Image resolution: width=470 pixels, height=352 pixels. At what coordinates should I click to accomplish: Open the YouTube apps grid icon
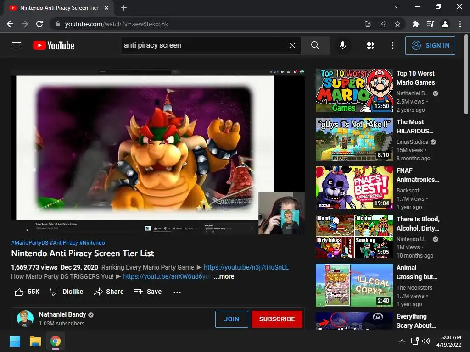coord(370,45)
